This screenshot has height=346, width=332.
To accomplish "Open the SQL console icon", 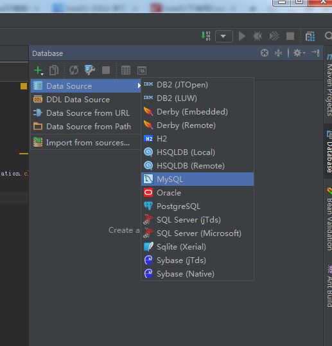I will coord(142,70).
